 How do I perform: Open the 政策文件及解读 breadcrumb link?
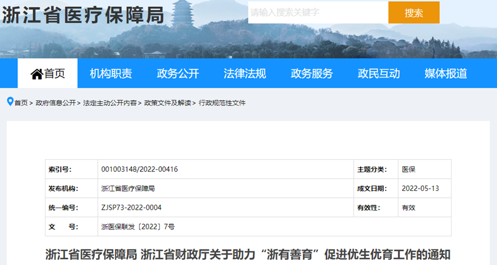[x=168, y=103]
